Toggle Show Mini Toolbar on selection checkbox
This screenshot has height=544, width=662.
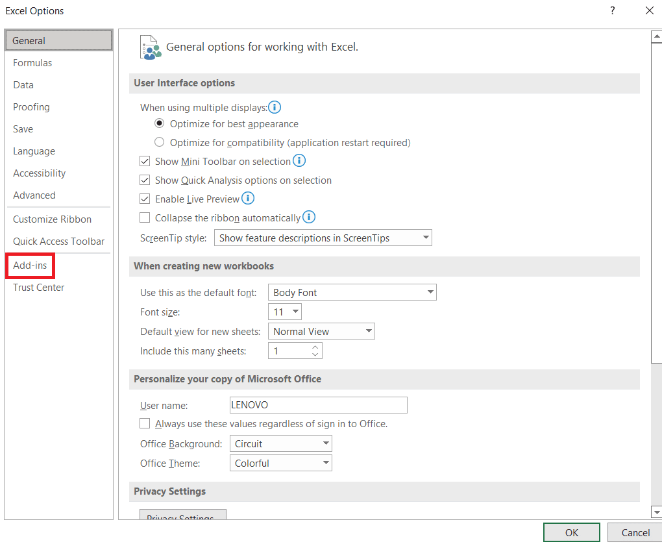[x=145, y=162]
